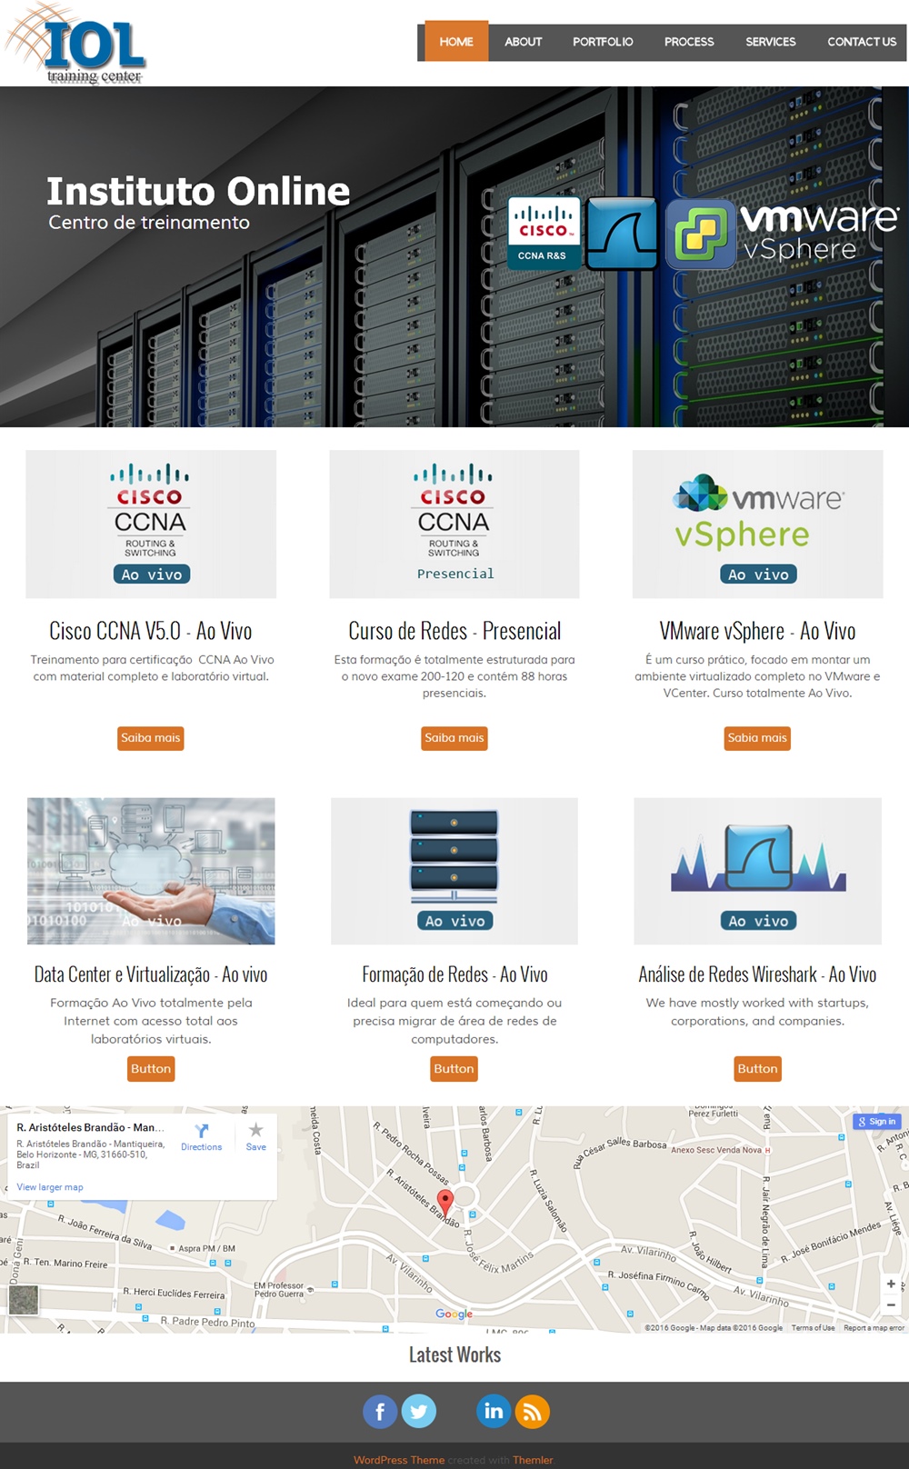
Task: Click Anexo Sesc Venda Nova map label
Action: click(716, 1150)
